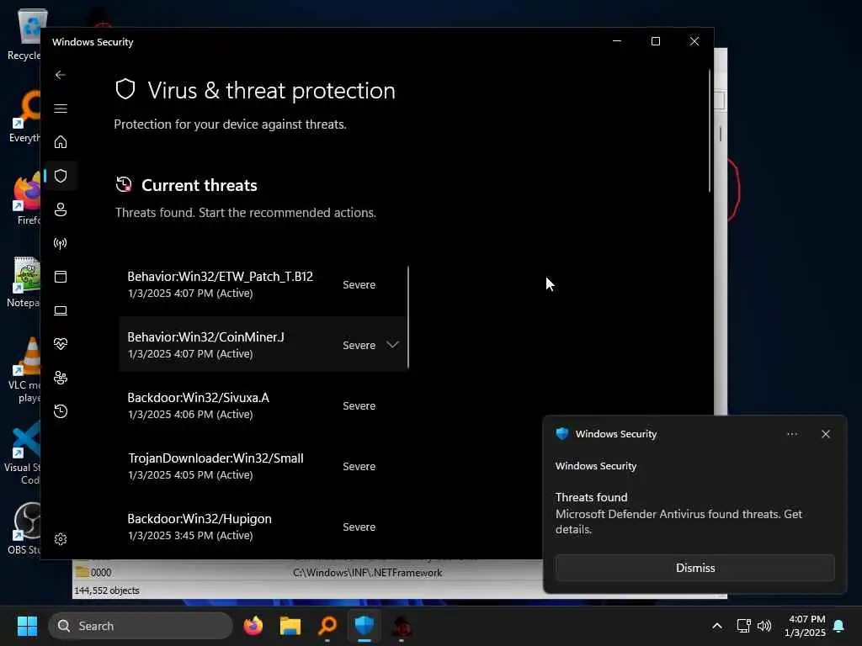Image resolution: width=862 pixels, height=646 pixels.
Task: Open Family options icon
Action: click(61, 378)
